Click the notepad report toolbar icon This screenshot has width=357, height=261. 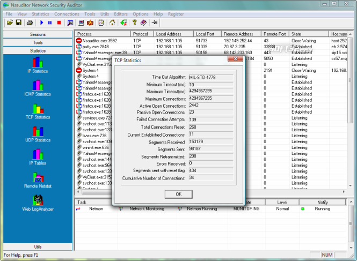click(101, 23)
